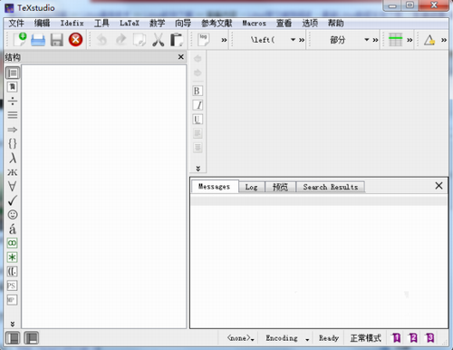Click the redo arrow icon
This screenshot has height=350, width=453.
pos(121,40)
